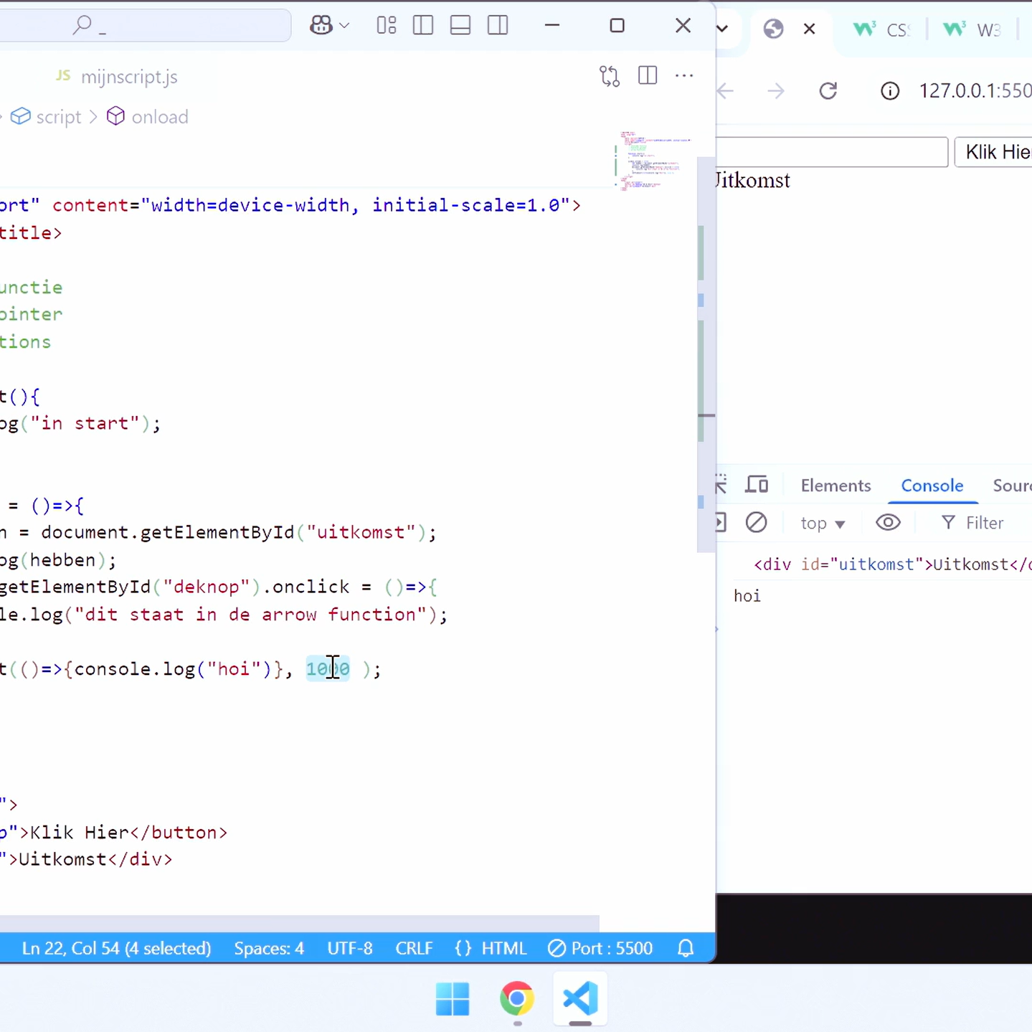Switch to the Elements tab in DevTools
Viewport: 1032px width, 1032px height.
click(835, 486)
